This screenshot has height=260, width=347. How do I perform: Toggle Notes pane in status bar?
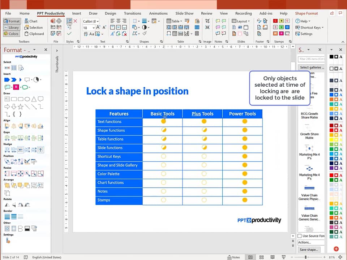pyautogui.click(x=234, y=257)
